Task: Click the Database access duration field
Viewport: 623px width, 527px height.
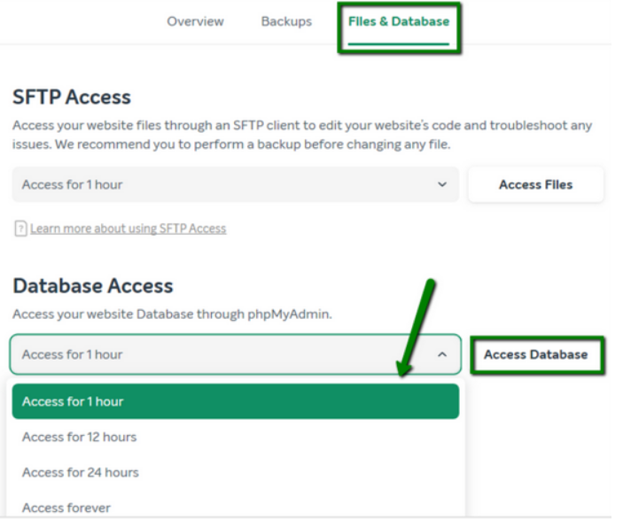Action: (x=222, y=354)
